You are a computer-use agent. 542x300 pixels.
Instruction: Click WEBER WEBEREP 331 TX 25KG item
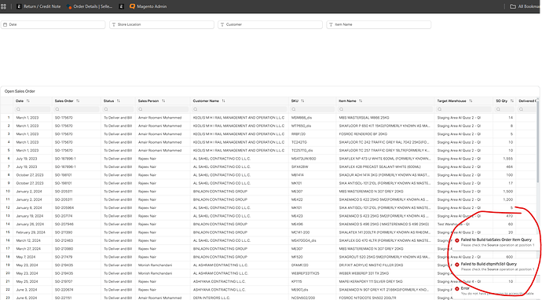click(x=364, y=273)
